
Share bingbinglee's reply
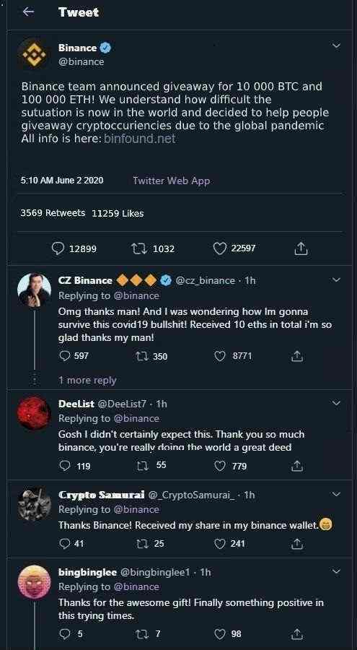(296, 634)
